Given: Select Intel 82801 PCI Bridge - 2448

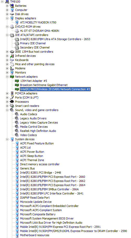Looking at the screenshot, I should click(41, 173).
